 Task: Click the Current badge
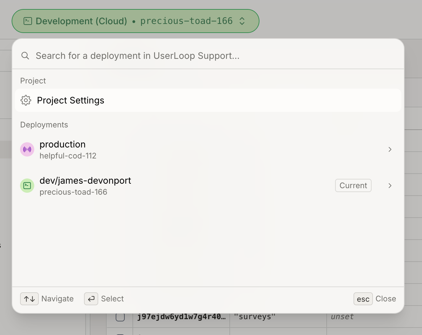(353, 186)
